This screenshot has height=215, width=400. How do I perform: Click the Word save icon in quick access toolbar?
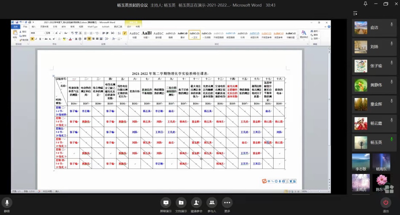coord(17,23)
